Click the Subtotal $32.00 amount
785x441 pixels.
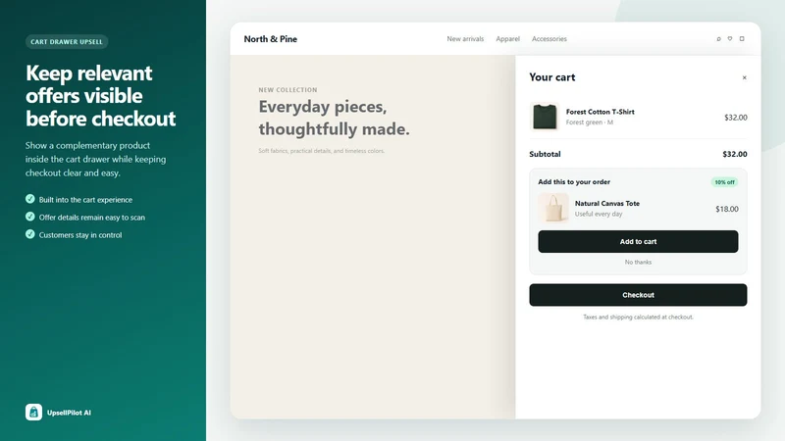click(734, 154)
